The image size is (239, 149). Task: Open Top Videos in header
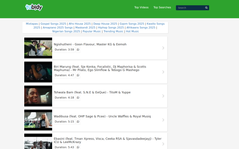(141, 8)
